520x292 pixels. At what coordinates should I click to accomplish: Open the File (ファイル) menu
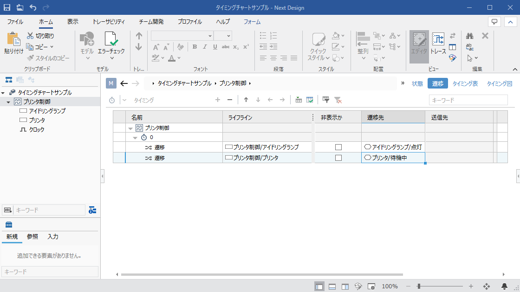tap(15, 22)
